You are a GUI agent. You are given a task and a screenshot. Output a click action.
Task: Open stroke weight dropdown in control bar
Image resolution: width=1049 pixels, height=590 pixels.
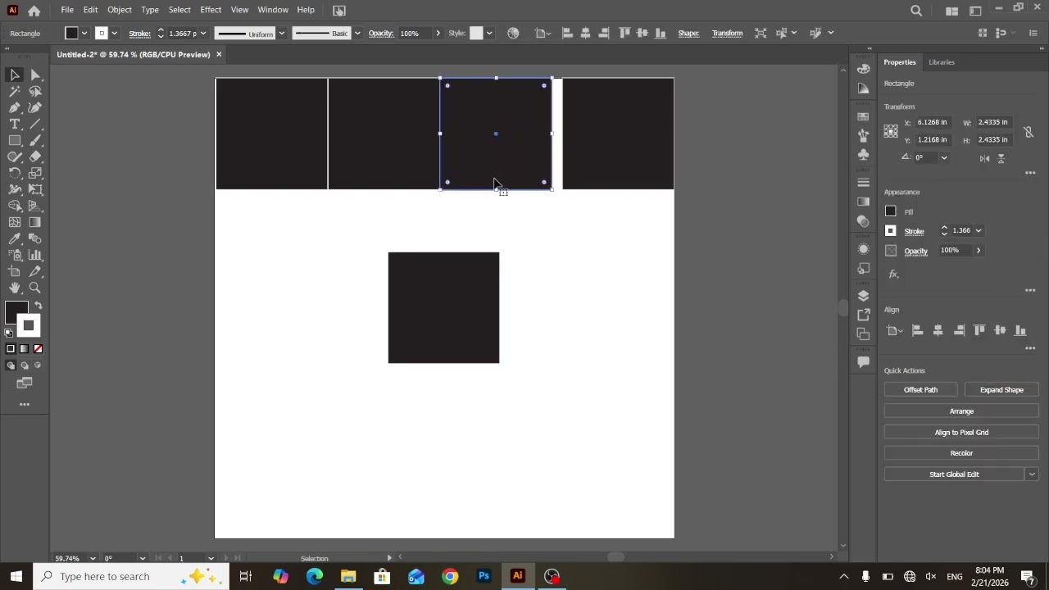coord(203,34)
